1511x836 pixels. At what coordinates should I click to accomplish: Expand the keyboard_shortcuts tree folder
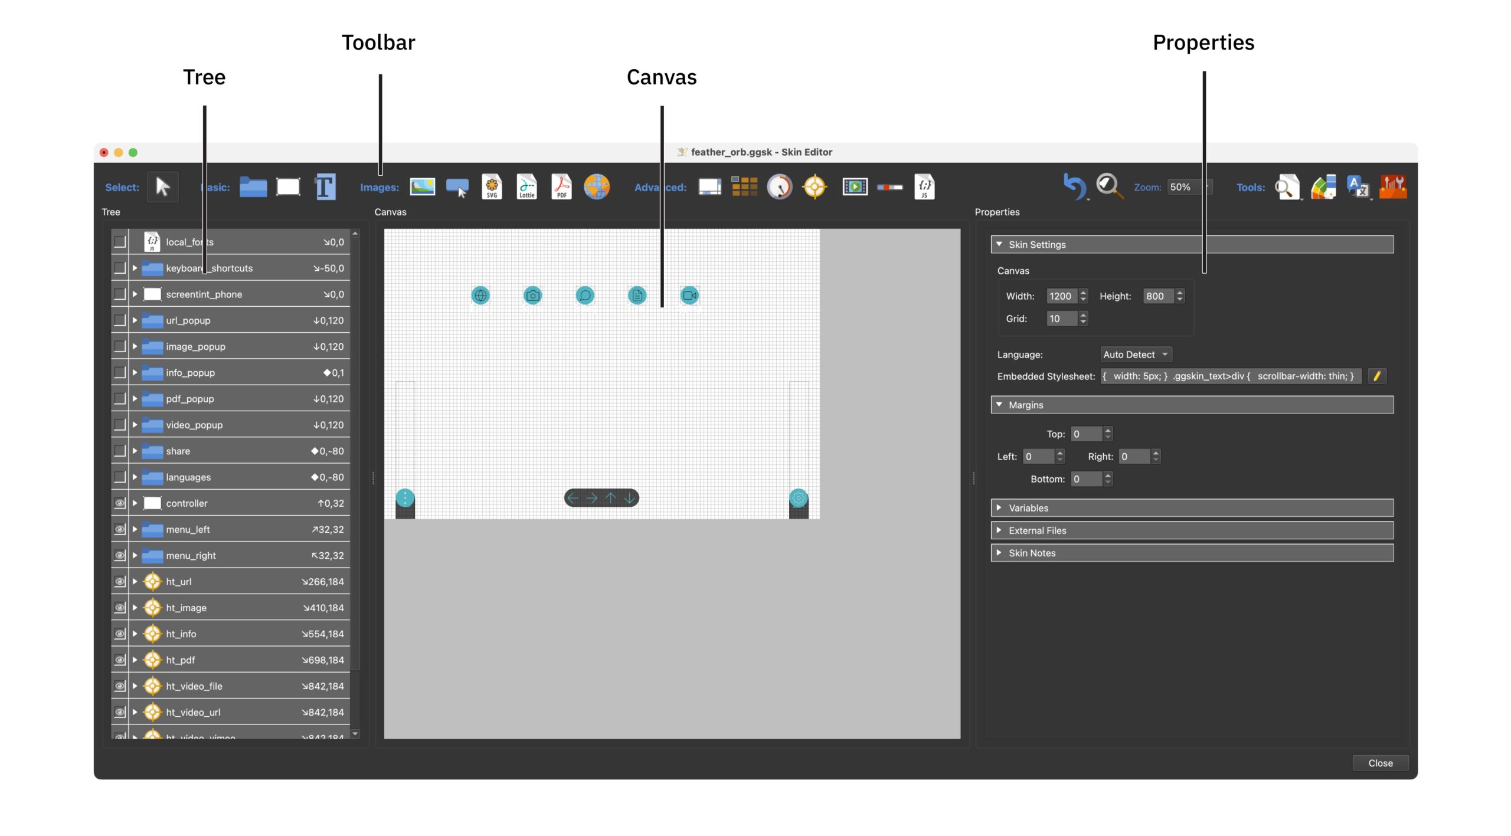pos(135,268)
